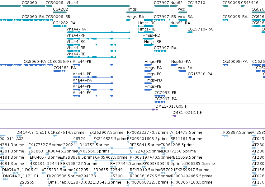Viewport: 265px width, 187px height.
Task: Click transcript Hmgs-RE label
Action: (153, 42)
